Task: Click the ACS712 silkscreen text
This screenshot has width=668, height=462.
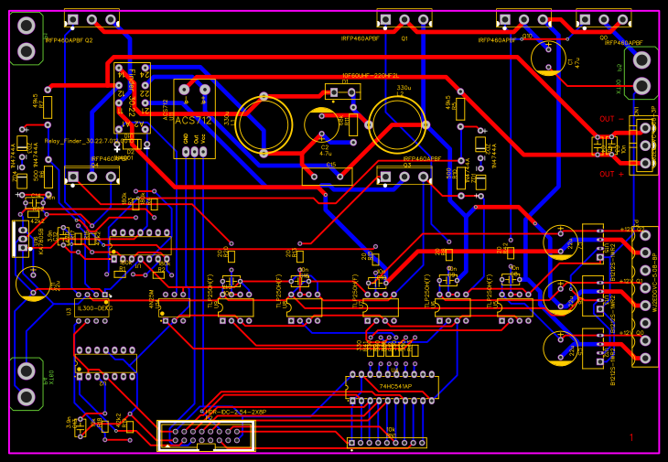Action: point(193,121)
